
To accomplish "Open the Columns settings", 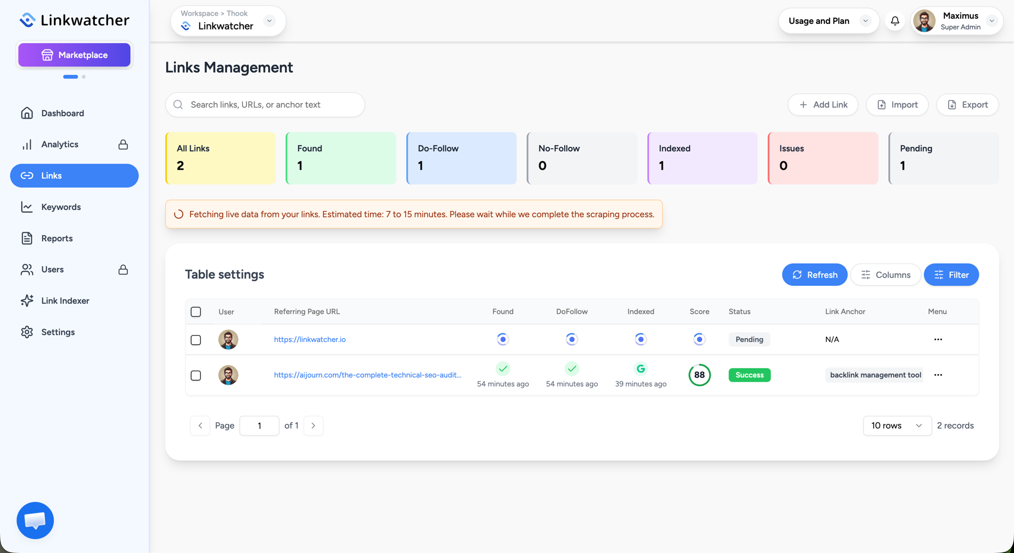I will 886,275.
